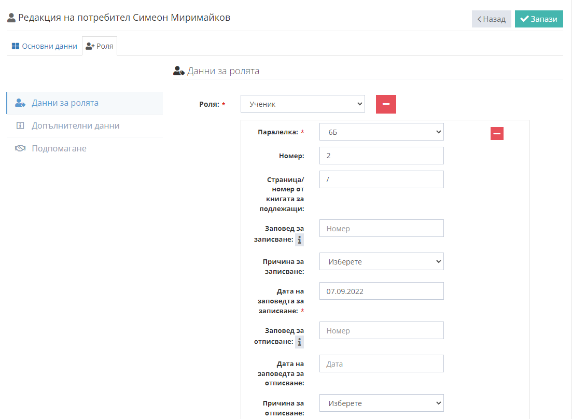The width and height of the screenshot is (572, 419).
Task: Expand the Причина за отписване dropdown
Action: [382, 403]
